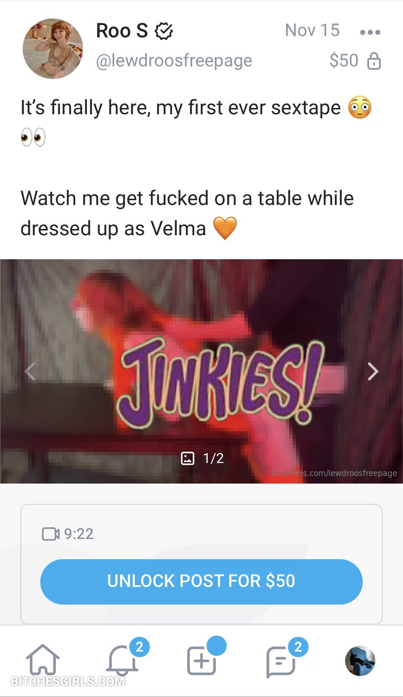The height and width of the screenshot is (697, 403).
Task: Click the verified badge next to Roo S
Action: coord(164,31)
